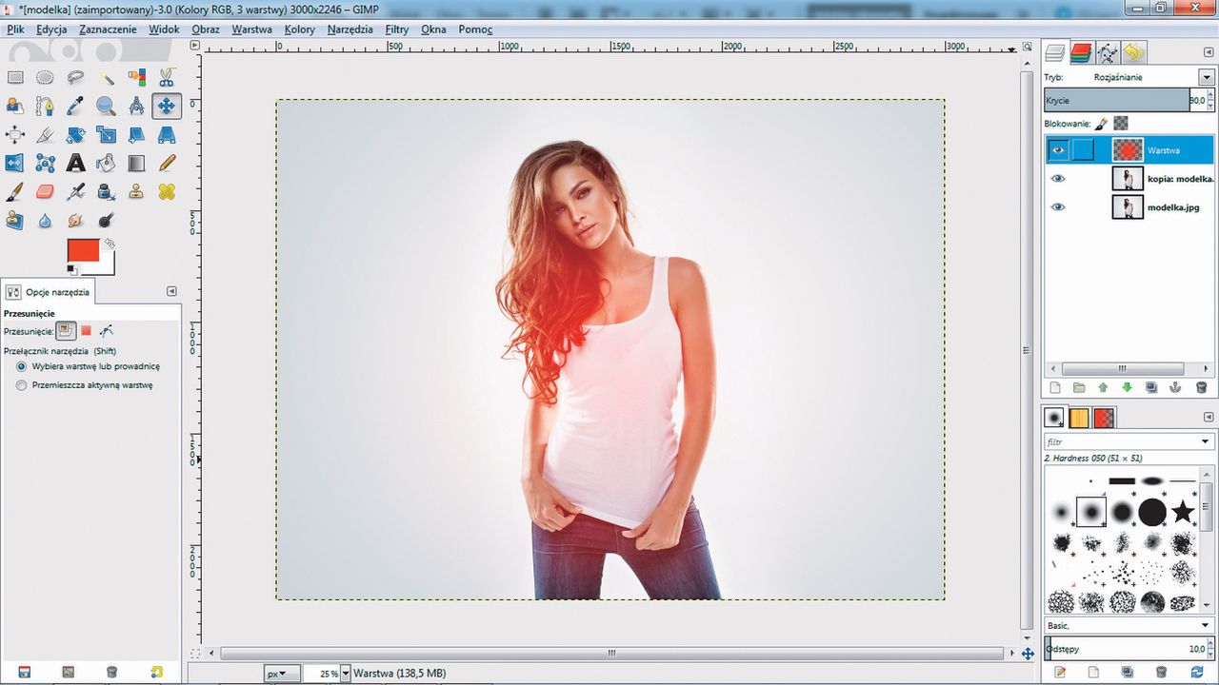Switch to the Channels tab
Viewport: 1219px width, 685px height.
[x=1081, y=52]
